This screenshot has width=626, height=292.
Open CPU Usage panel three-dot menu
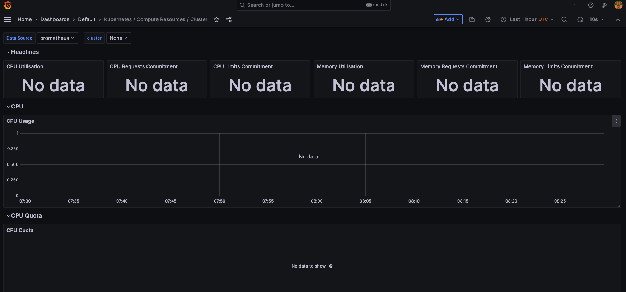pyautogui.click(x=616, y=121)
